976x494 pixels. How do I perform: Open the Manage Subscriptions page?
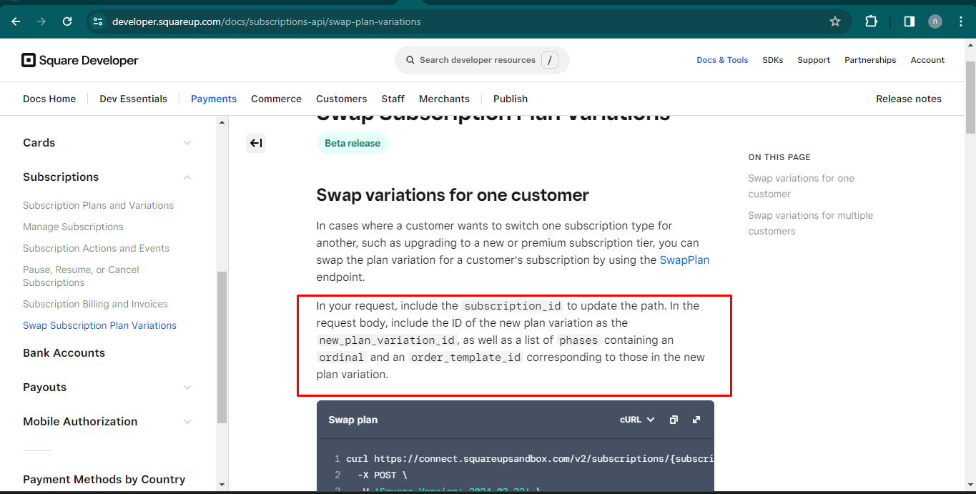coord(73,227)
